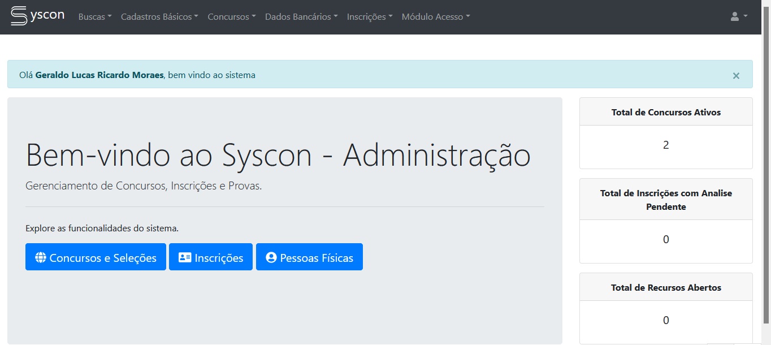Viewport: 771px width, 345px height.
Task: Click the ID card icon on Inscrições button
Action: point(184,258)
